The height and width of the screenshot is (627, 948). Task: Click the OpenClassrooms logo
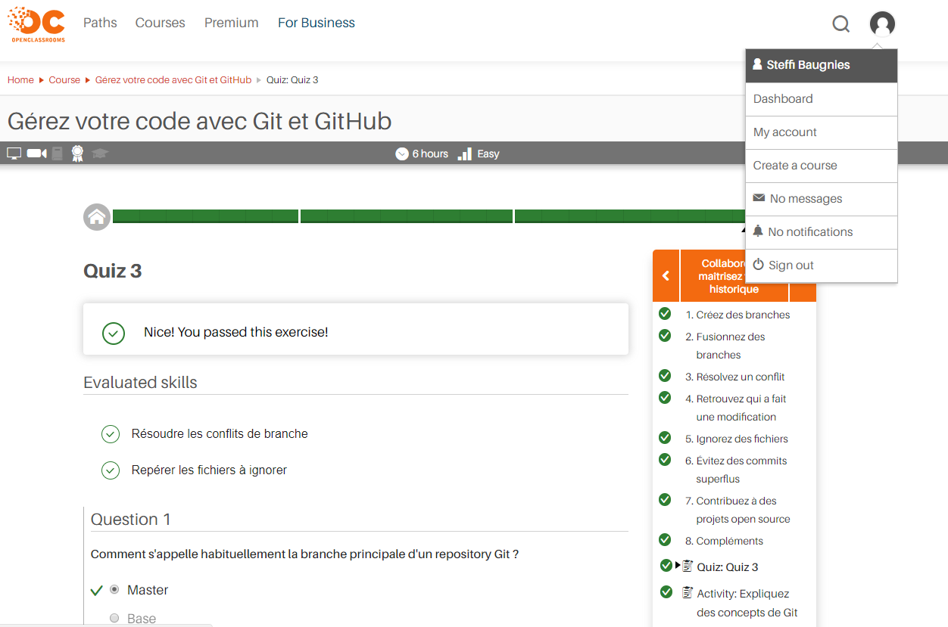click(36, 24)
